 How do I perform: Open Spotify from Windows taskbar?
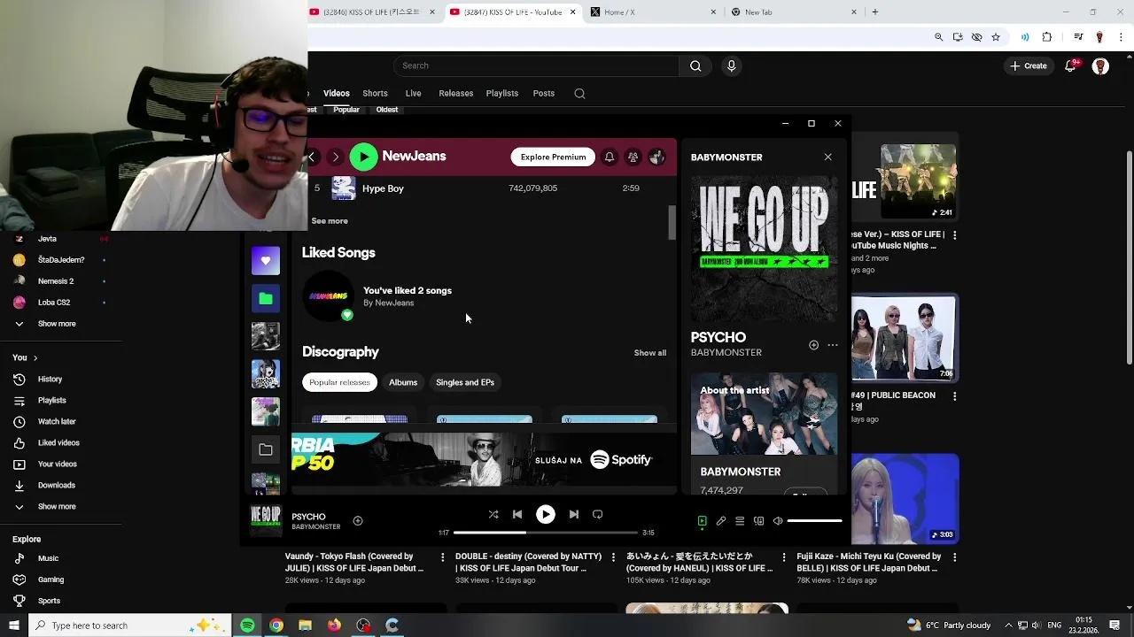pyautogui.click(x=247, y=625)
